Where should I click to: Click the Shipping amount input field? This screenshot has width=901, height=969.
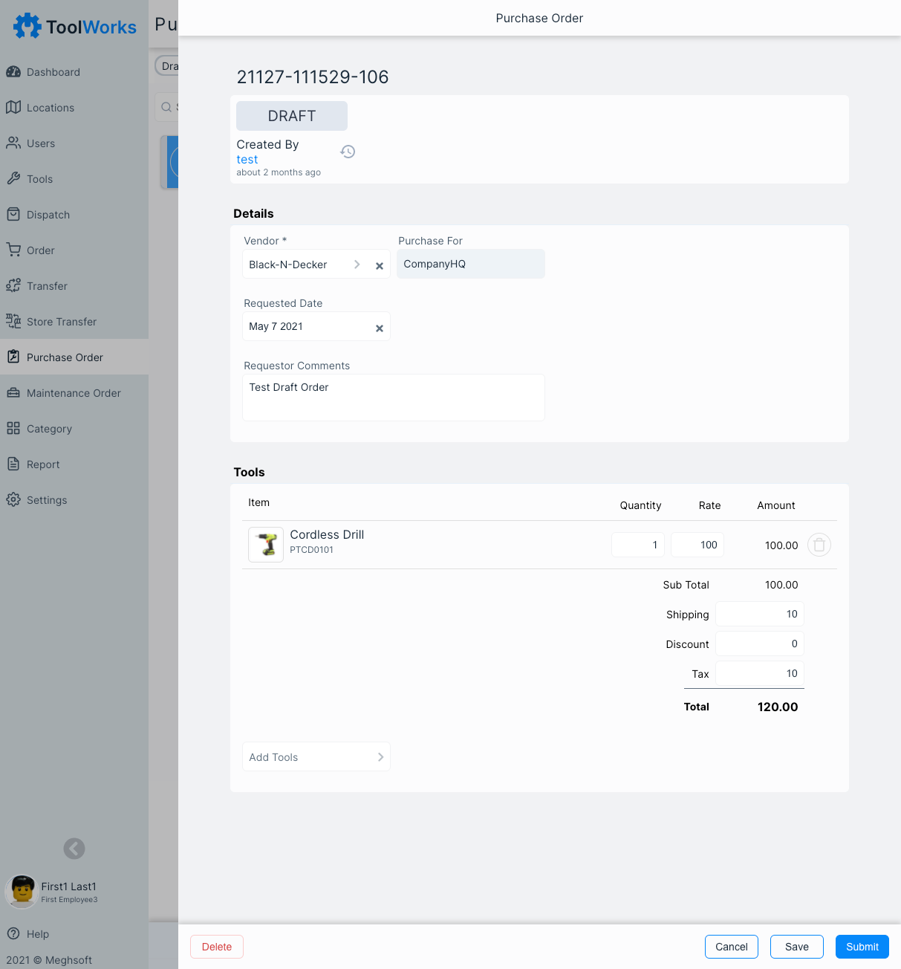[759, 614]
